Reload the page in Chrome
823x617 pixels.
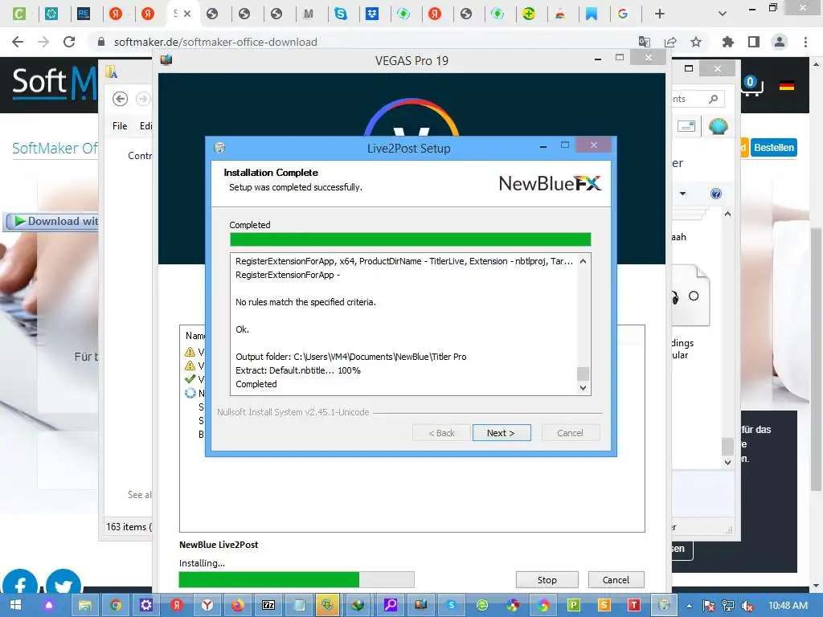(69, 42)
